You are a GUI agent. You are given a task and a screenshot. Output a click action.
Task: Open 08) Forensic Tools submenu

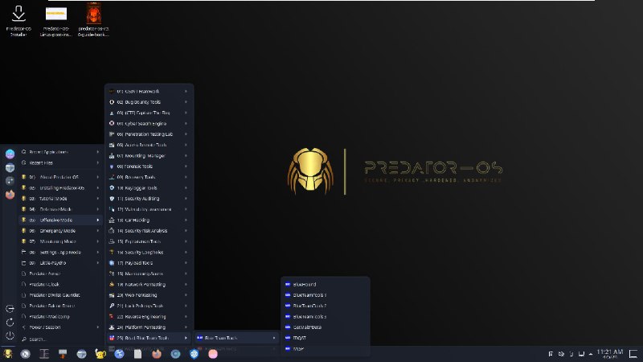(149, 167)
